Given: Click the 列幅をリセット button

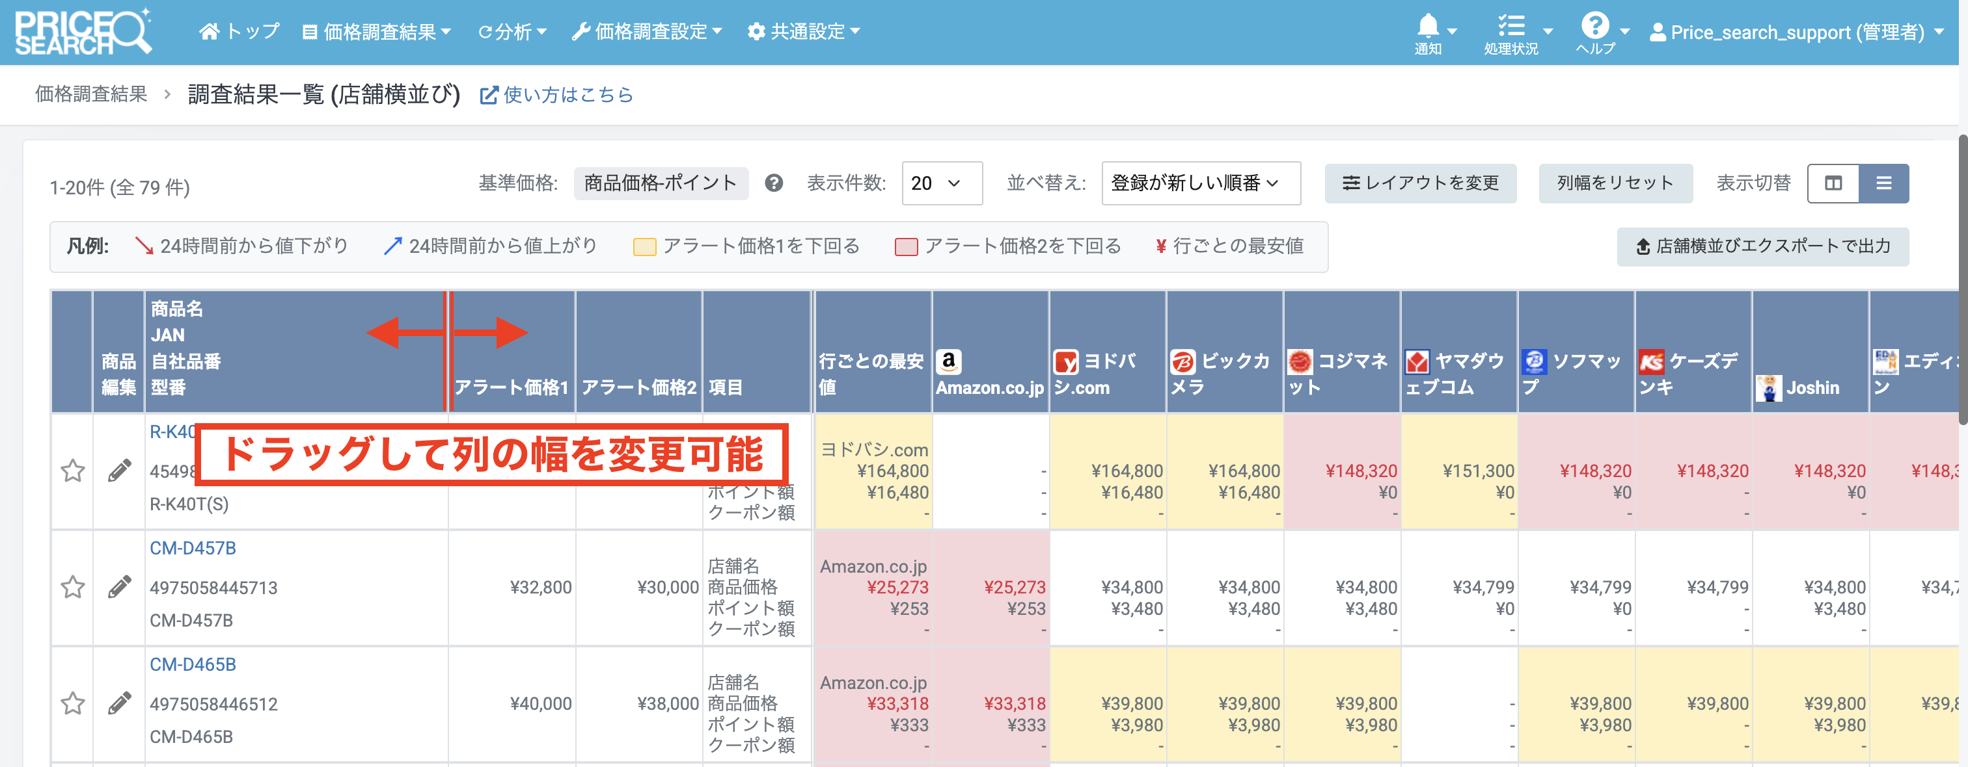Looking at the screenshot, I should [x=1615, y=183].
